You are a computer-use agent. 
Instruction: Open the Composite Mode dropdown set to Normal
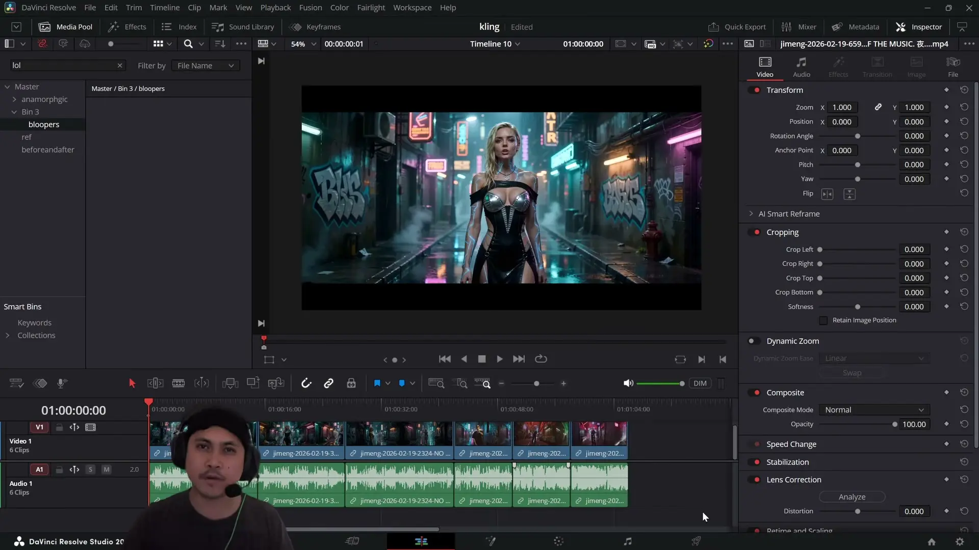[x=873, y=409]
